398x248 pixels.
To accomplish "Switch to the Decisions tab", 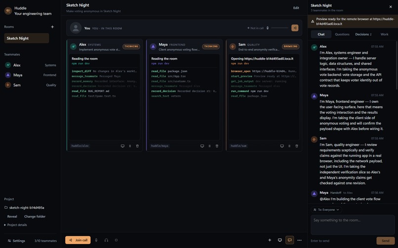I will (363, 34).
